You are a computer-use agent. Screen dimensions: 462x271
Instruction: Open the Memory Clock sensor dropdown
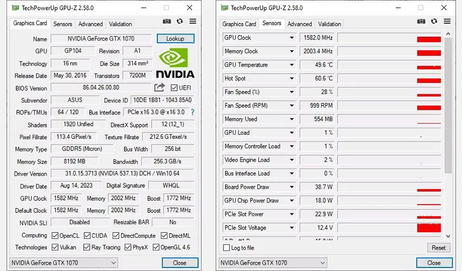coord(291,51)
